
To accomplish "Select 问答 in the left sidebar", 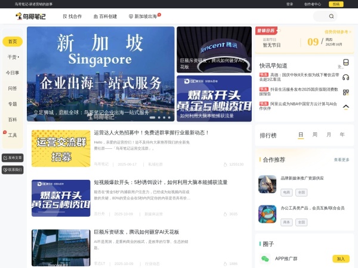I will (x=13, y=88).
